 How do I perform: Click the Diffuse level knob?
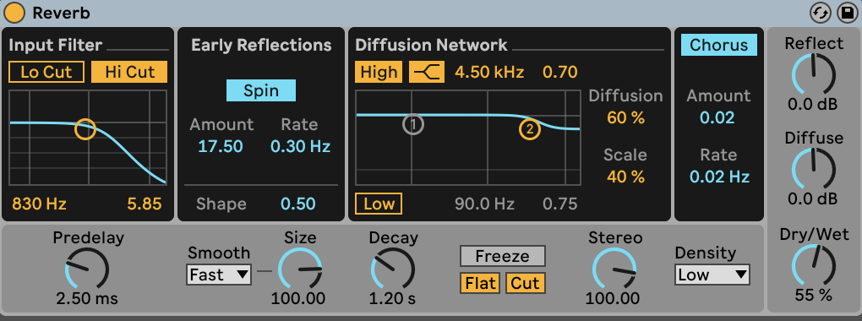[x=813, y=169]
